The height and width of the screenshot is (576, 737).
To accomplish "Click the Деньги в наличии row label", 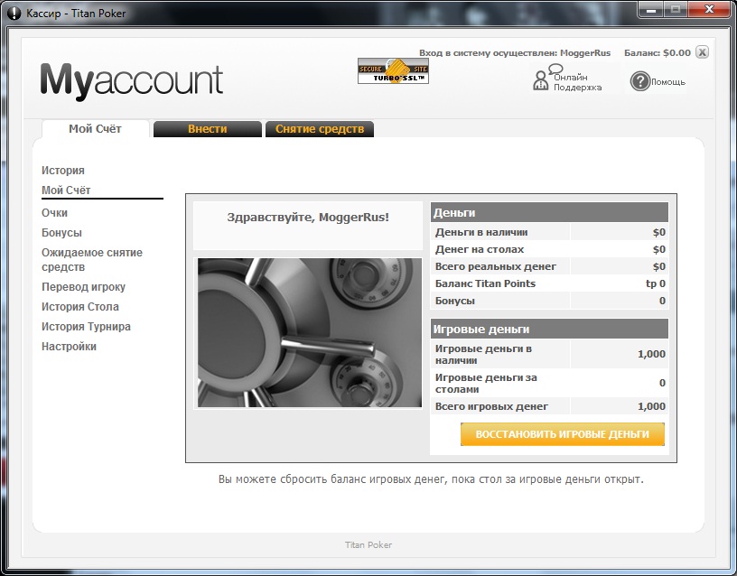I will 481,232.
